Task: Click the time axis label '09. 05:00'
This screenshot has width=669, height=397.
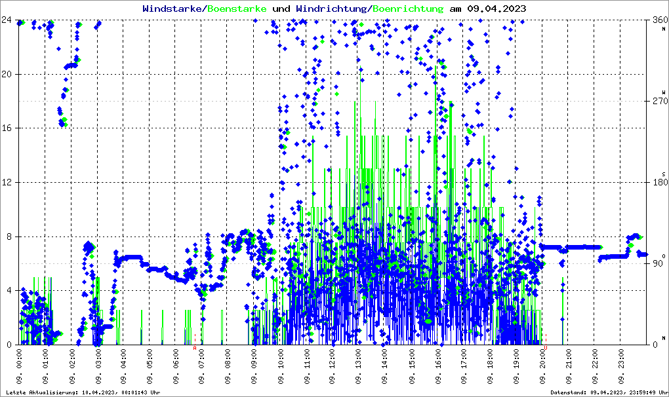Action: click(x=150, y=367)
